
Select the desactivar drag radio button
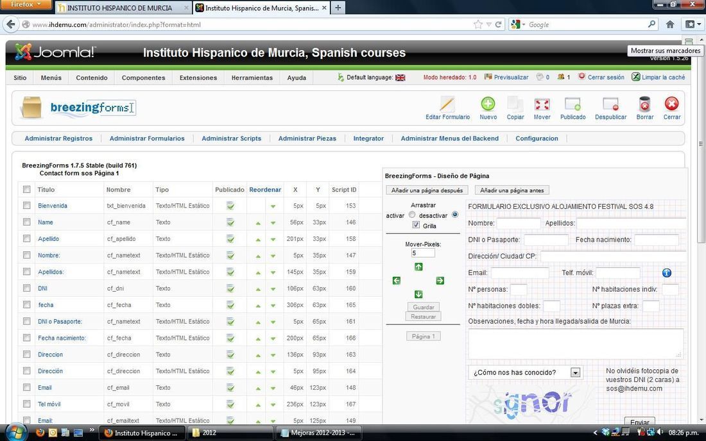coord(455,215)
